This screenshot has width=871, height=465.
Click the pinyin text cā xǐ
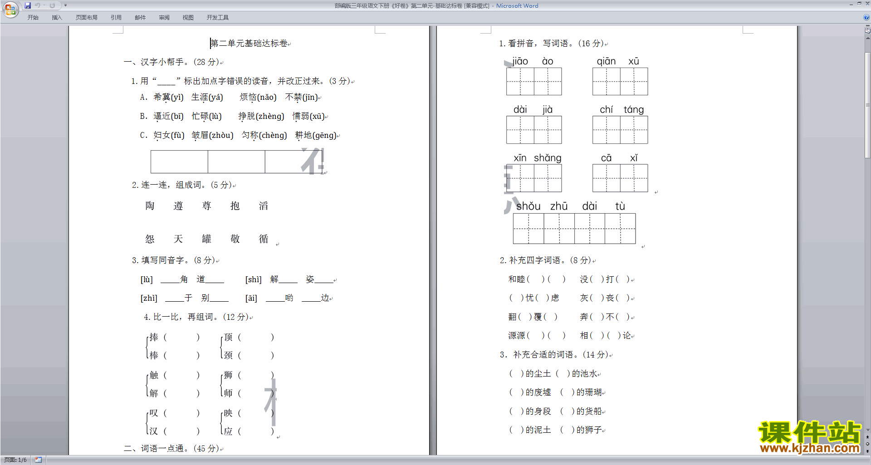coord(619,158)
